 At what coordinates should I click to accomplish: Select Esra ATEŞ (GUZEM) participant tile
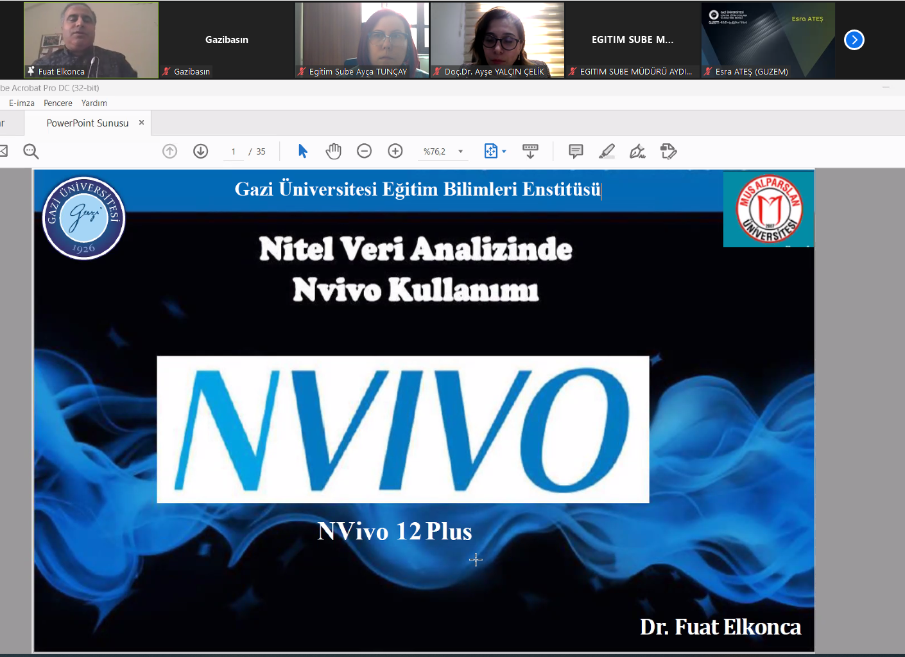[768, 40]
